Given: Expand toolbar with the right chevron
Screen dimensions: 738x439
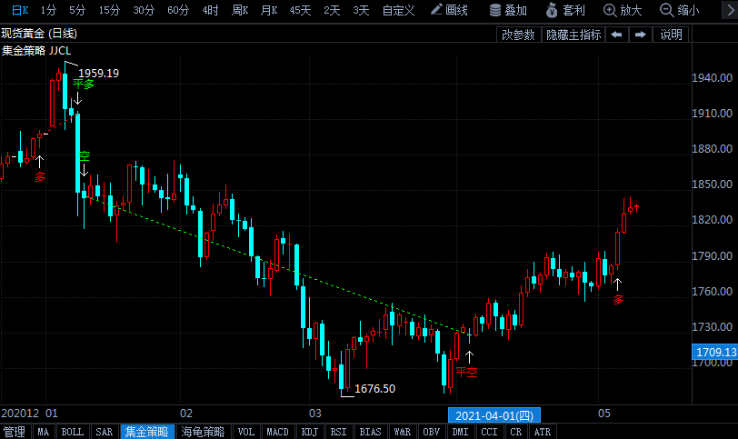Looking at the screenshot, I should coord(731,10).
